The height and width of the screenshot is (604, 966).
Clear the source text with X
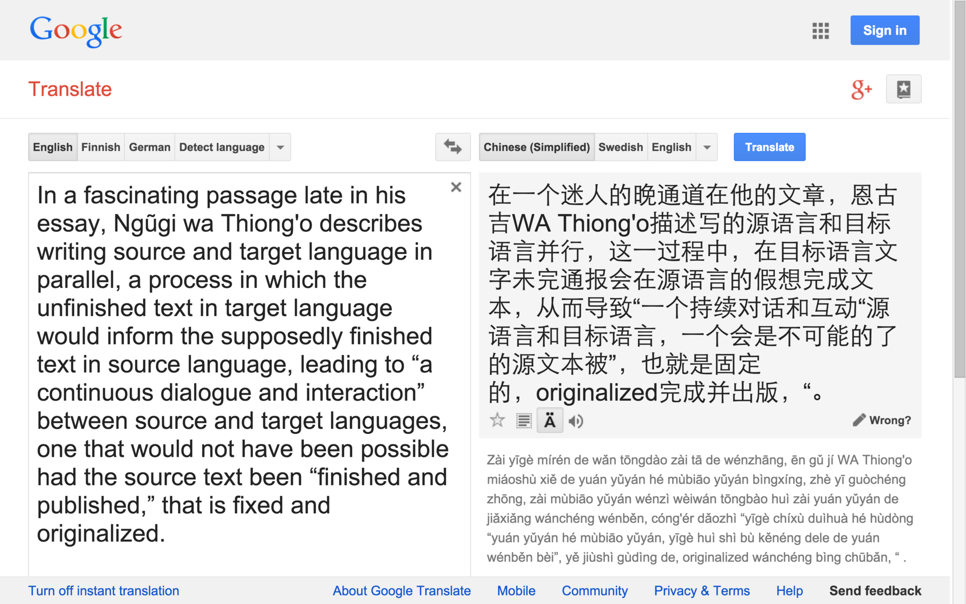pyautogui.click(x=456, y=187)
